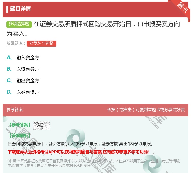This screenshot has width=191, height=173.
Task: Click the 【参考答案】 green label
Action: (x=19, y=125)
